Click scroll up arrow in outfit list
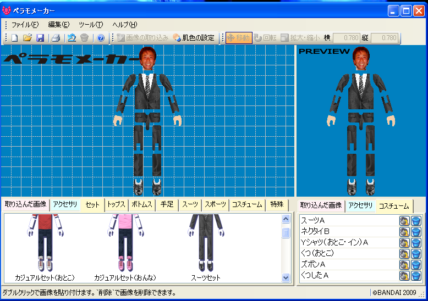This screenshot has width=428, height=301. click(x=286, y=219)
